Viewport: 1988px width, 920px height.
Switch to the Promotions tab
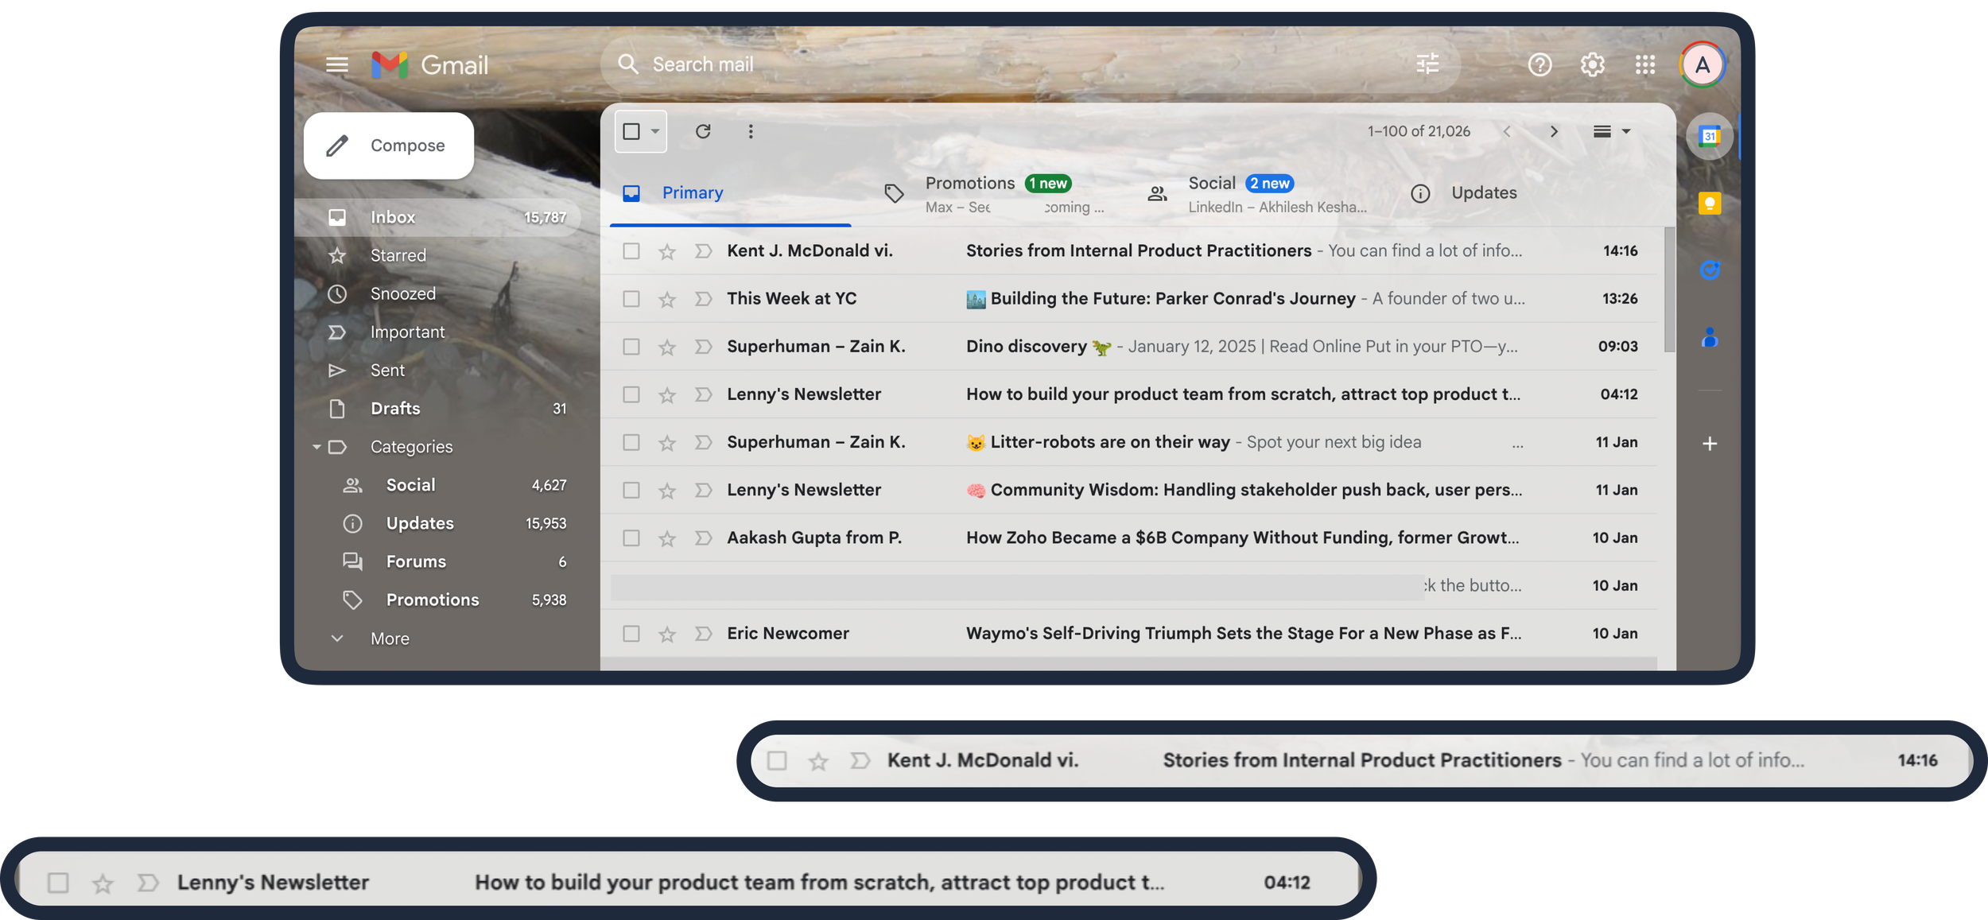click(x=969, y=184)
